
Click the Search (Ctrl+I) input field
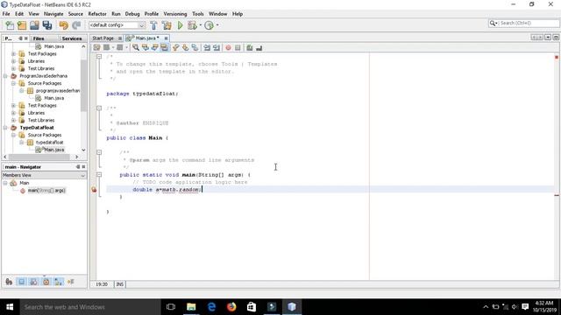pyautogui.click(x=529, y=23)
